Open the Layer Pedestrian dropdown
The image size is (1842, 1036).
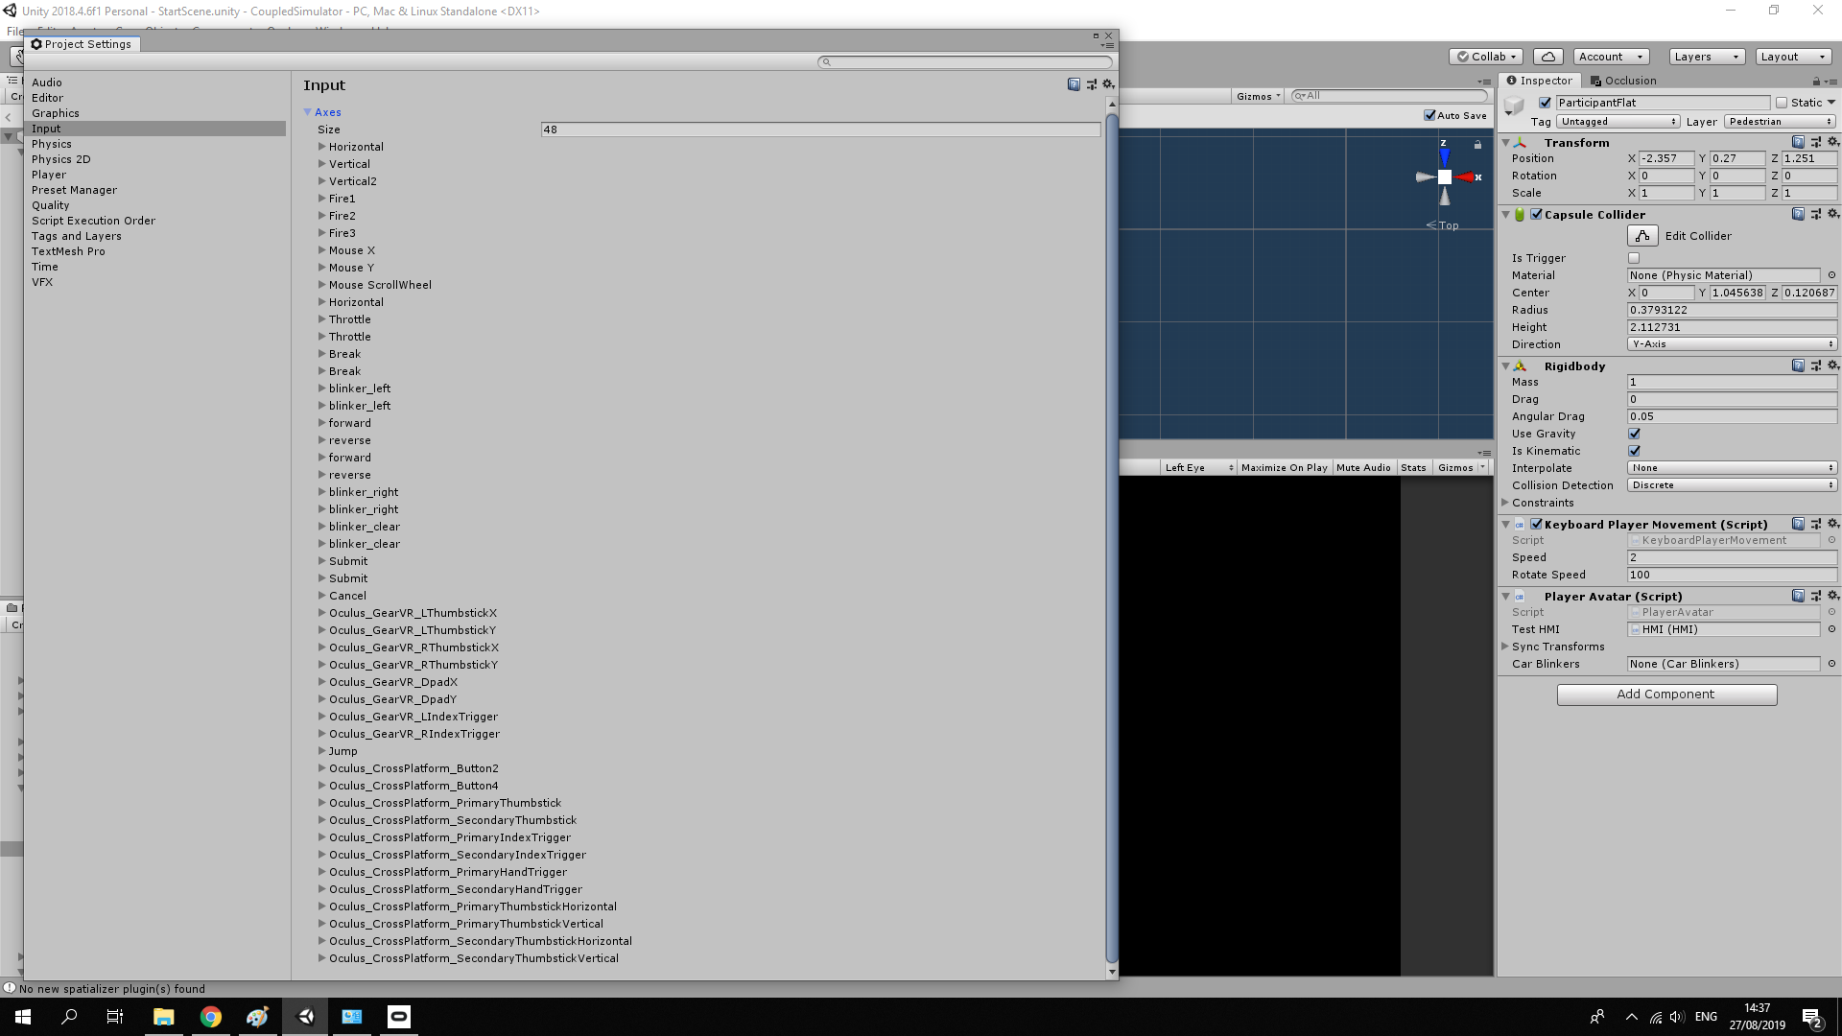click(1780, 122)
